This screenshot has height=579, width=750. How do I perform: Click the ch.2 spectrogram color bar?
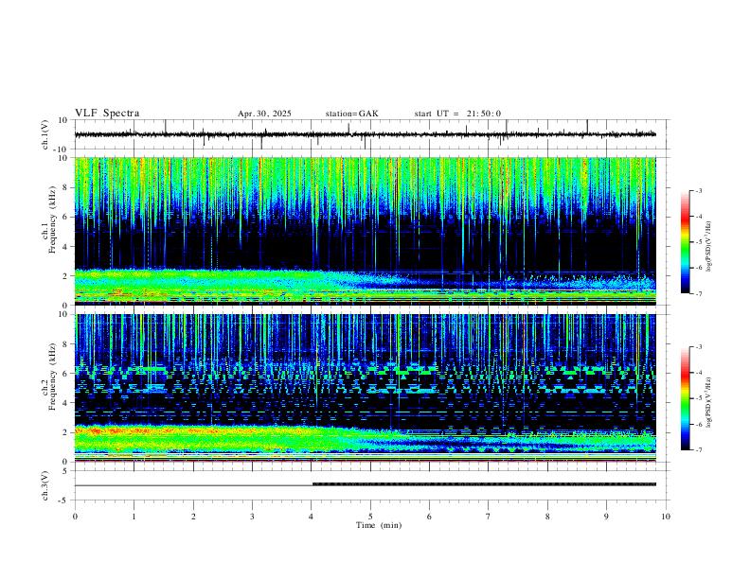[686, 398]
